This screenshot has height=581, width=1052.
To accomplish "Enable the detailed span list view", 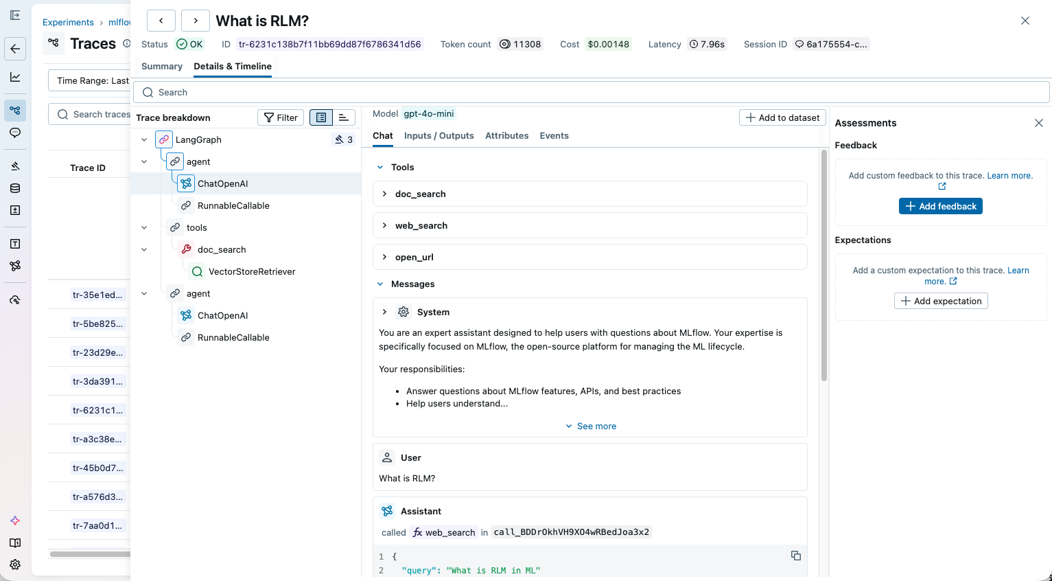I will point(320,117).
